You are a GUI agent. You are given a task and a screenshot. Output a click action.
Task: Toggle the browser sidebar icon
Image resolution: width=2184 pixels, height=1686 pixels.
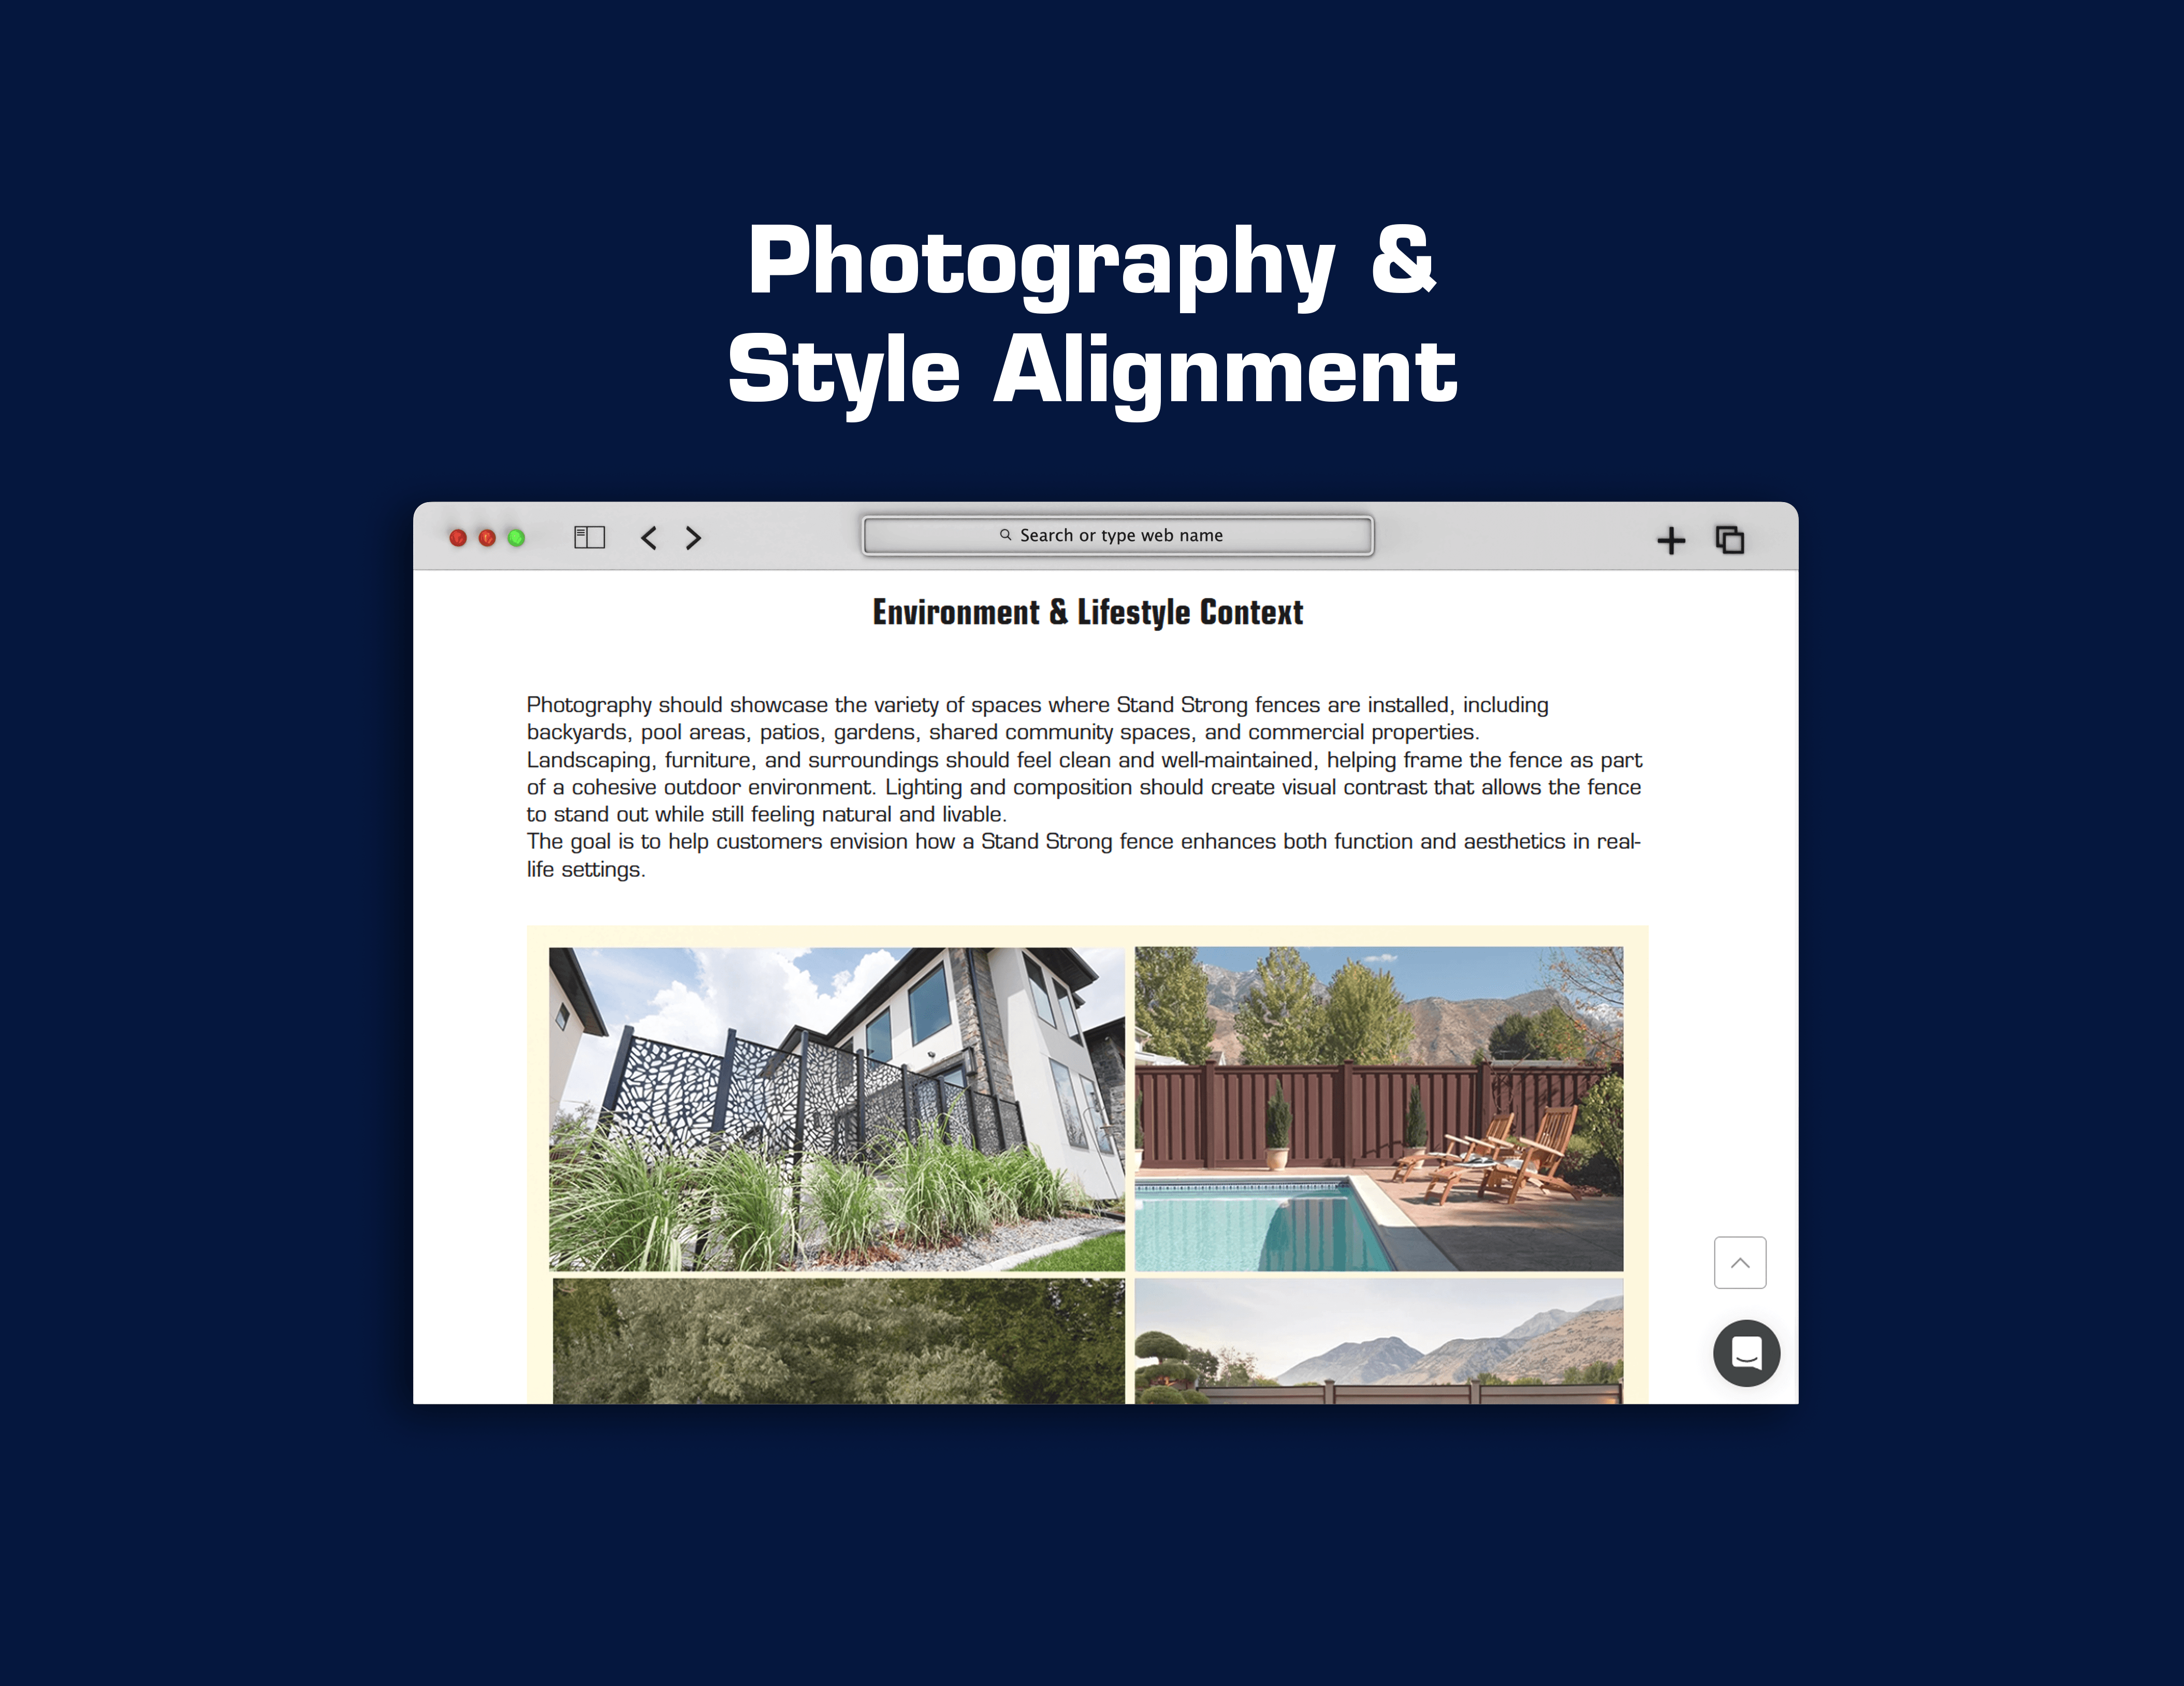click(589, 537)
